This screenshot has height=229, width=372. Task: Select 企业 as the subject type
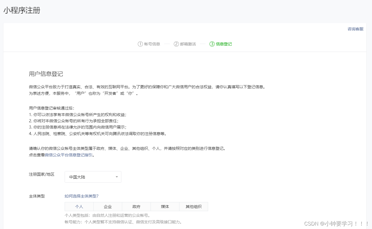(x=108, y=207)
